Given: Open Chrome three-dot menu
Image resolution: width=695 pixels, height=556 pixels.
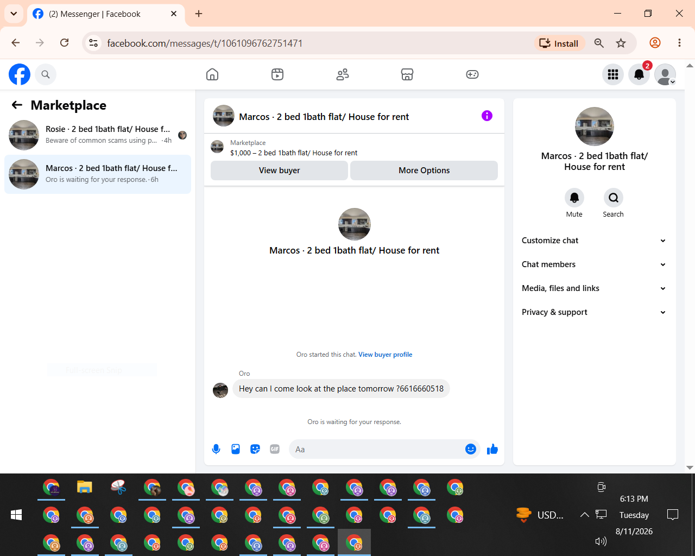Looking at the screenshot, I should [679, 43].
